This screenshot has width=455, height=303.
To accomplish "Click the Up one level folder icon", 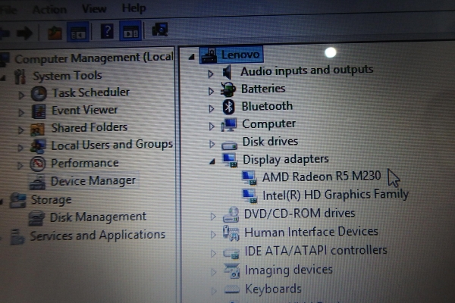I will click(55, 33).
